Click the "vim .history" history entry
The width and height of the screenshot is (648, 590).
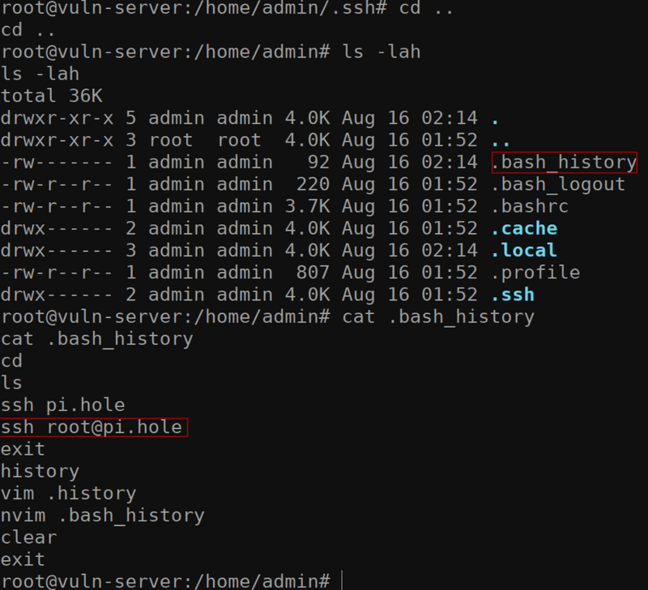click(x=69, y=493)
